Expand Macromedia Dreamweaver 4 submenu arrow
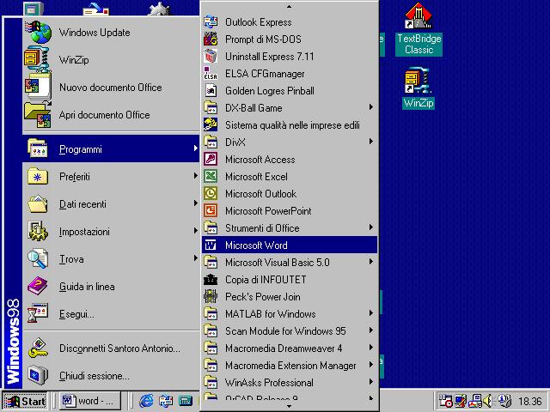550x412 pixels. (370, 348)
